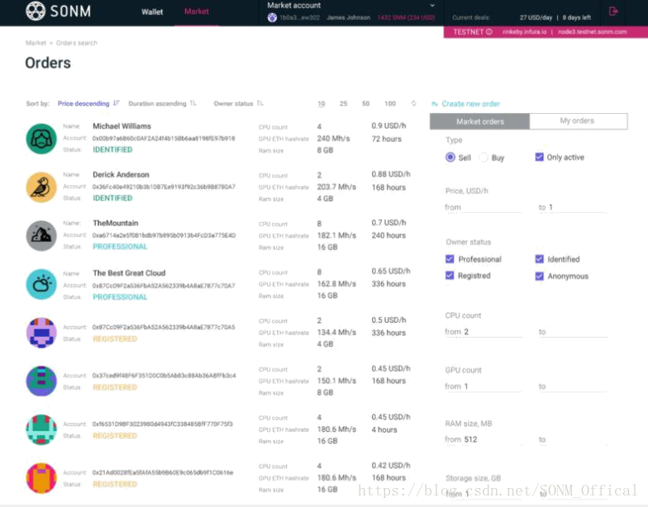Show 100 orders per page

(390, 104)
